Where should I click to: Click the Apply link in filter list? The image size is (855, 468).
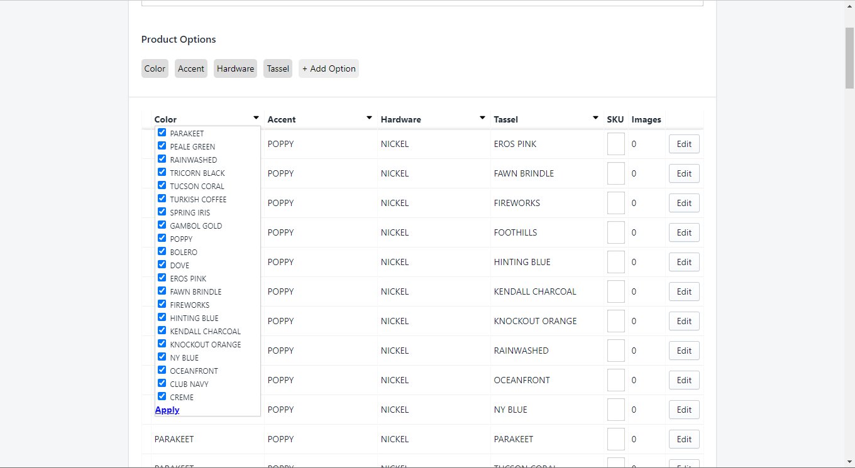click(x=167, y=410)
